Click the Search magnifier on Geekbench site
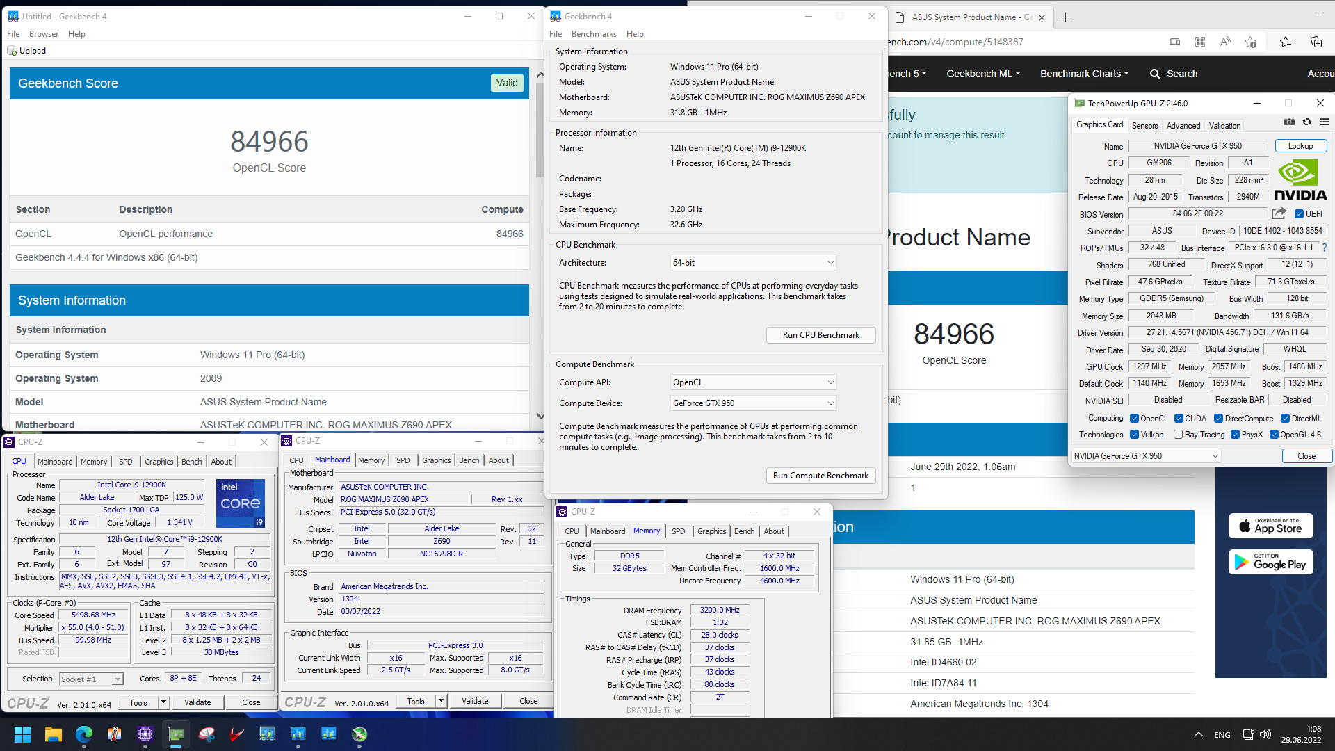 1155,74
